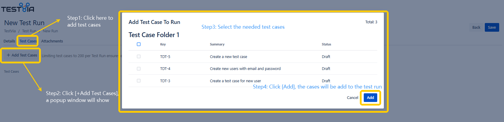Click the New Run breadcrumb
504x122 pixels.
pyautogui.click(x=50, y=31)
